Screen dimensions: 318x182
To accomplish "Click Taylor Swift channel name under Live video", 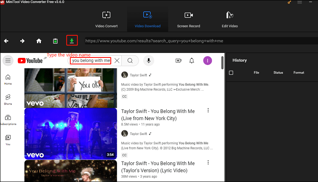I will (x=139, y=134).
